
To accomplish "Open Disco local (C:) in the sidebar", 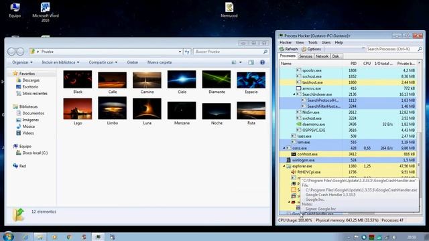I will tap(32, 153).
